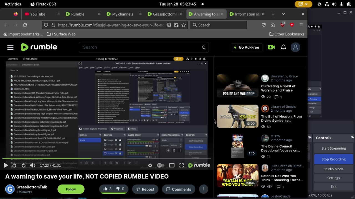Open the system volume icon in top bar
Screen dimensions: 355x199
(x=334, y=4)
